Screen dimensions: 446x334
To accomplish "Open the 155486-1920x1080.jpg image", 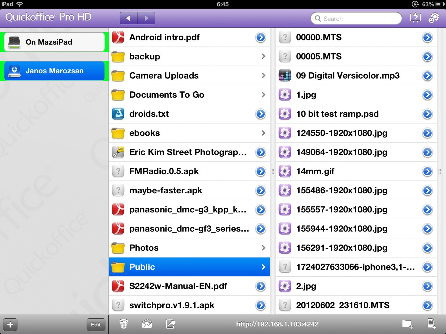I will 356,190.
